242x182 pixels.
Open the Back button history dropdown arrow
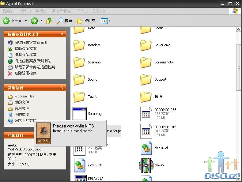[26, 21]
